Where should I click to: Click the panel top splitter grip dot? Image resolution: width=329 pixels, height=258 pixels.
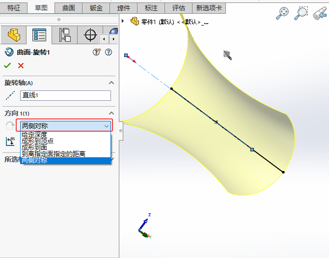(59, 20)
